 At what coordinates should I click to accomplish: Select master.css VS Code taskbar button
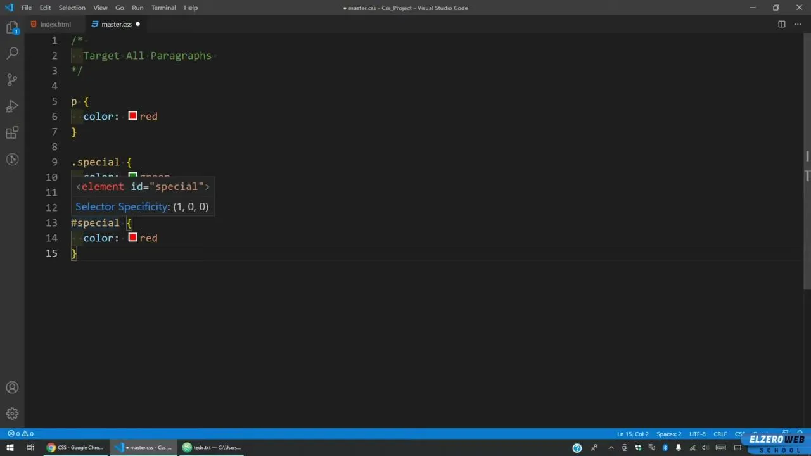point(143,448)
